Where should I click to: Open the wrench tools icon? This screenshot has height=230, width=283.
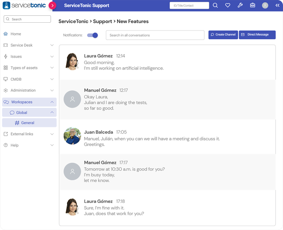240,5
